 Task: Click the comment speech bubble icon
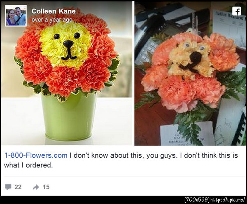(x=8, y=187)
